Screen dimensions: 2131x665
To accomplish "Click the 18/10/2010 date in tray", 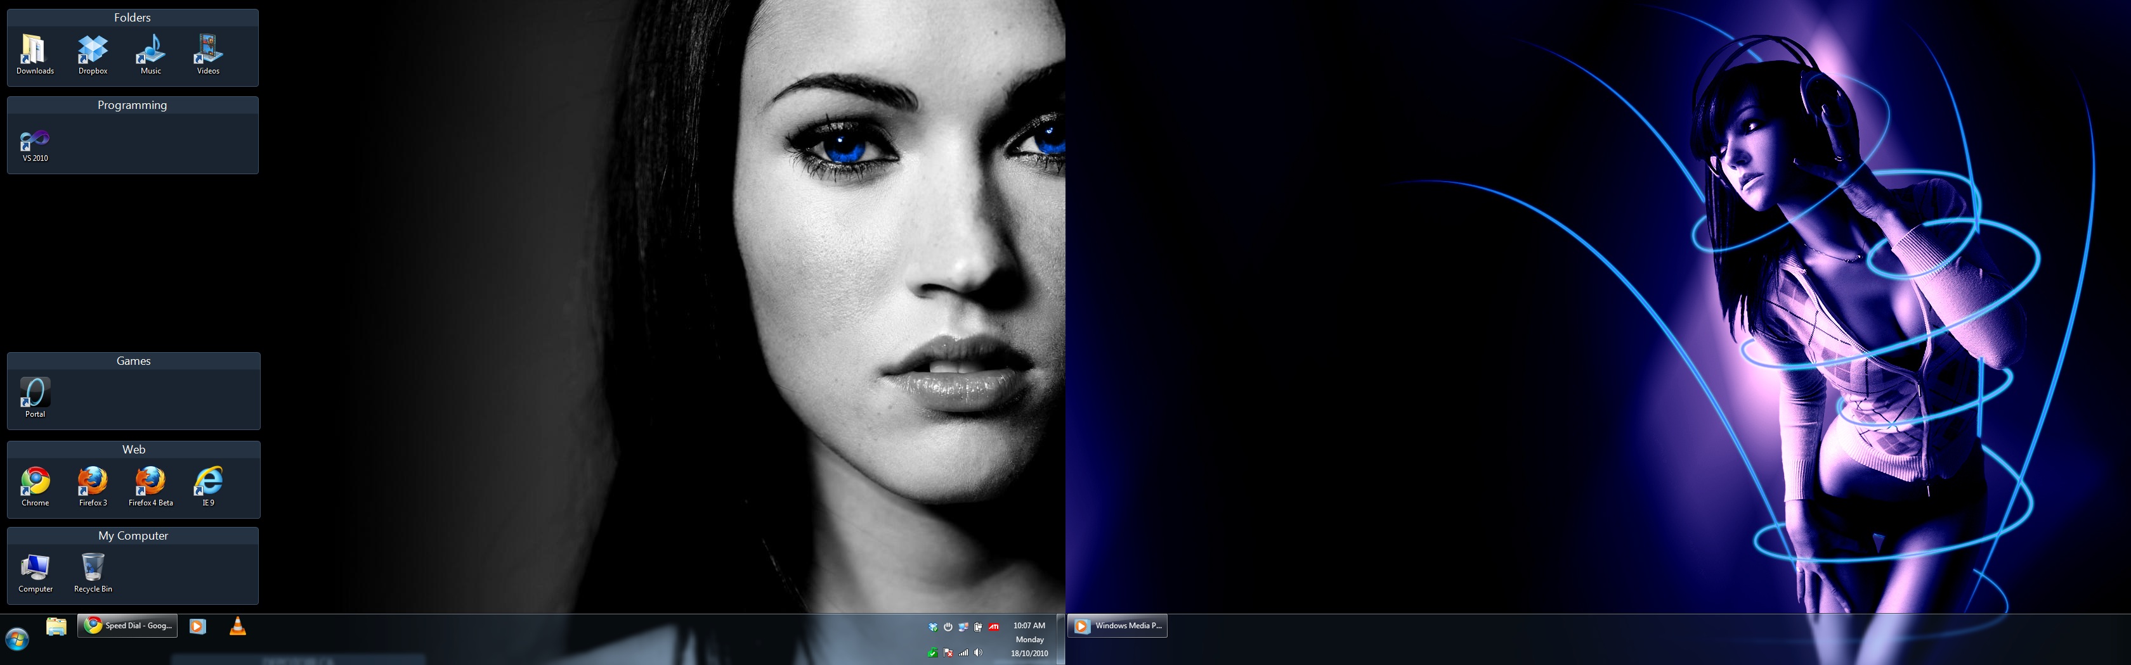I will [x=1029, y=654].
